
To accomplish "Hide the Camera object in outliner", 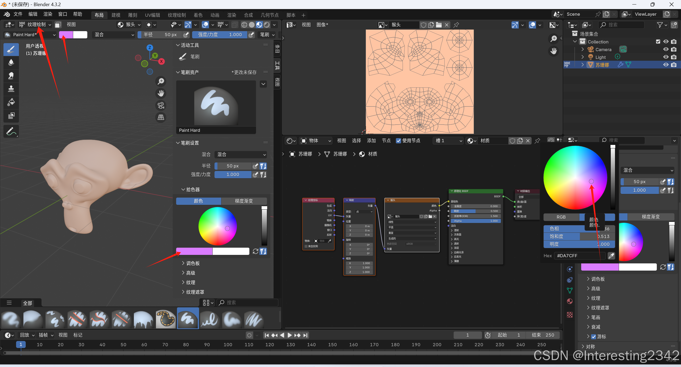I will pos(666,49).
